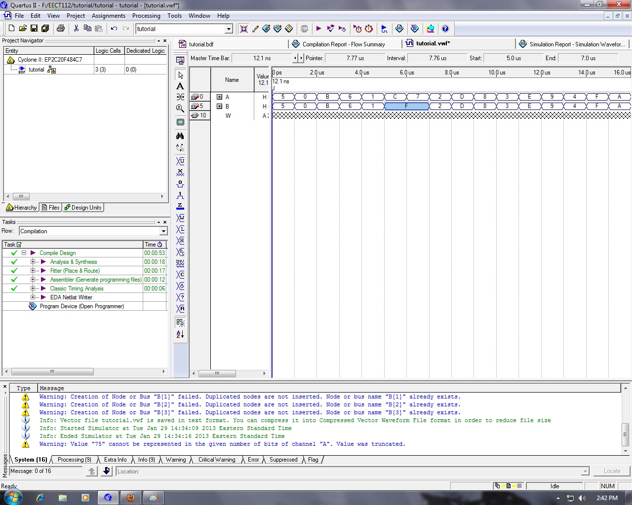632x505 pixels.
Task: Click the Random Value (XR) icon
Action: [x=180, y=309]
